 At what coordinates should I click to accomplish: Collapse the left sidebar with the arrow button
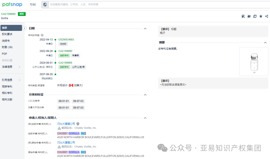(24, 28)
